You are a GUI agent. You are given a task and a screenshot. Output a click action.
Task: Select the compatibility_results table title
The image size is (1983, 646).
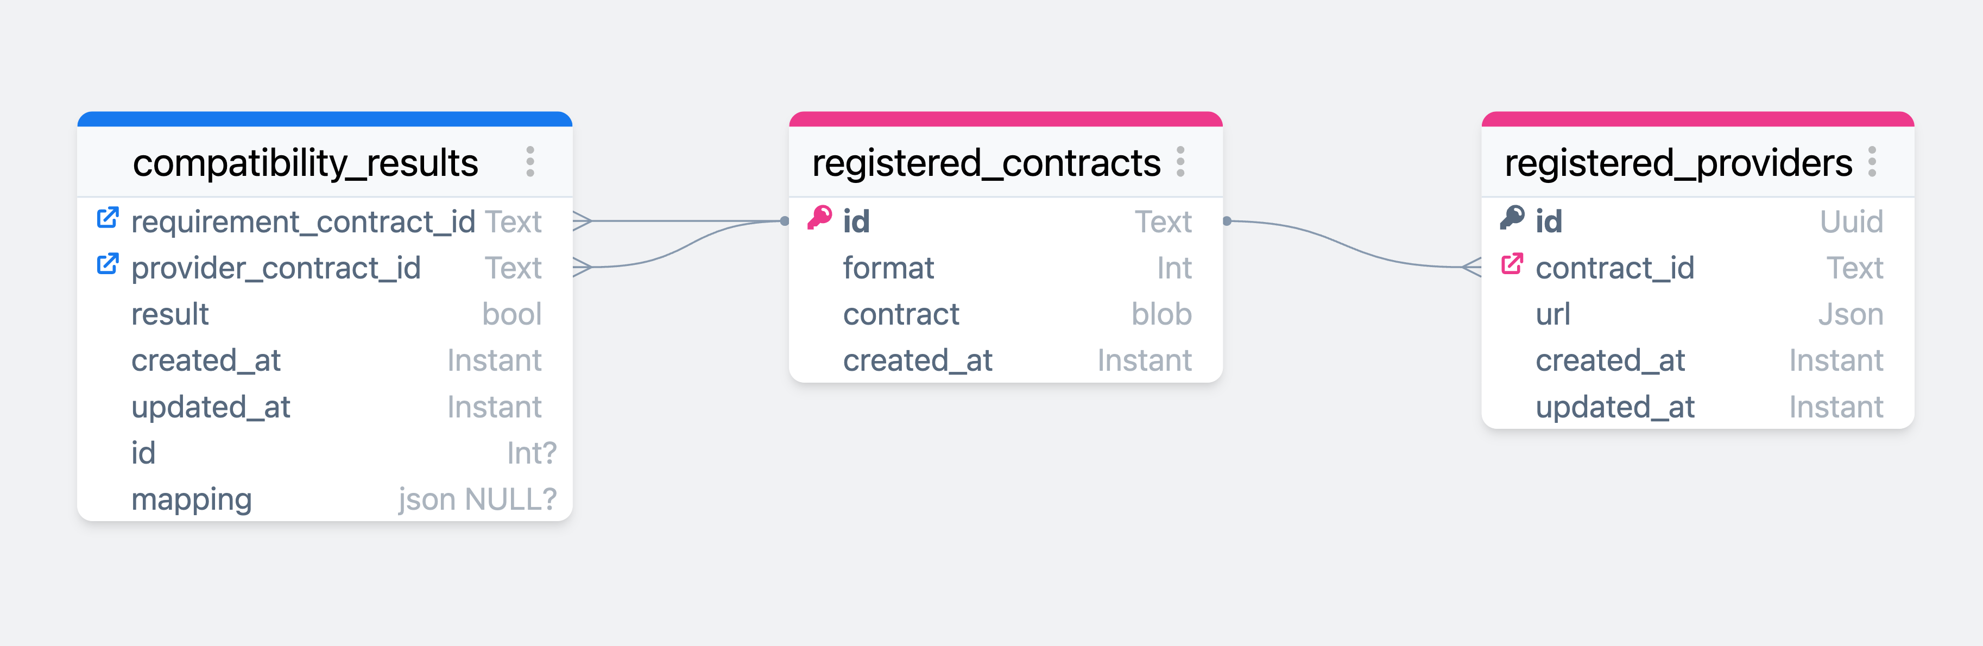pos(305,163)
